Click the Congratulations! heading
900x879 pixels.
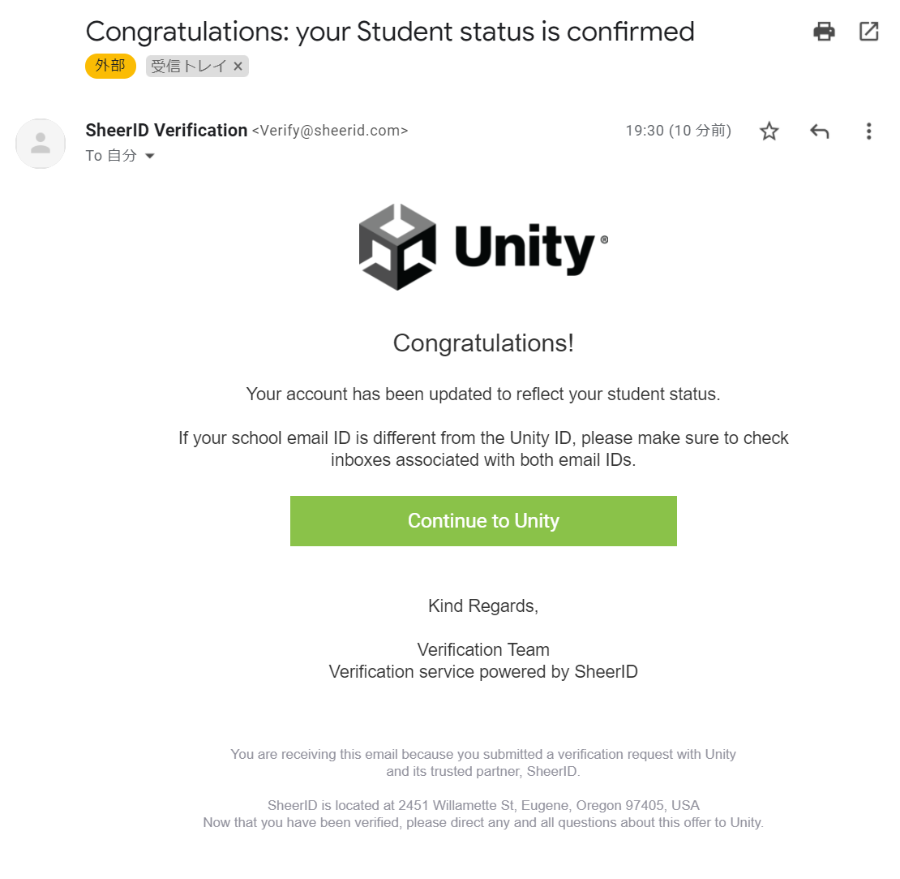[483, 343]
